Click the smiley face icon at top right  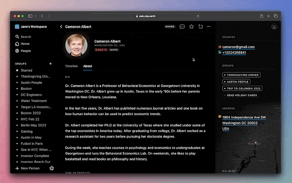tap(274, 27)
